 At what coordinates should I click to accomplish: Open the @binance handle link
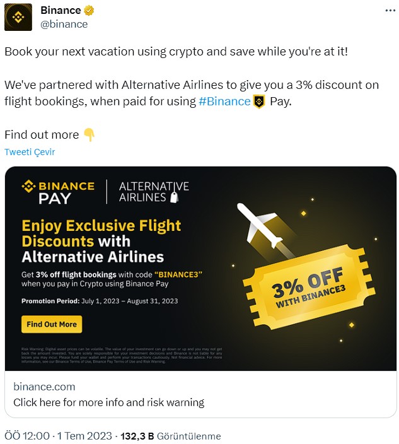coord(64,25)
